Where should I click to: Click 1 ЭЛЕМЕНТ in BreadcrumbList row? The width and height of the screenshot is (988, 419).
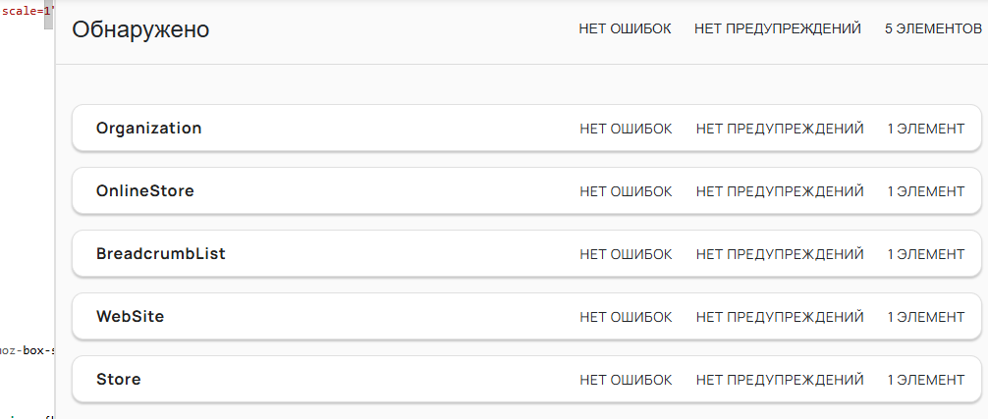point(925,255)
